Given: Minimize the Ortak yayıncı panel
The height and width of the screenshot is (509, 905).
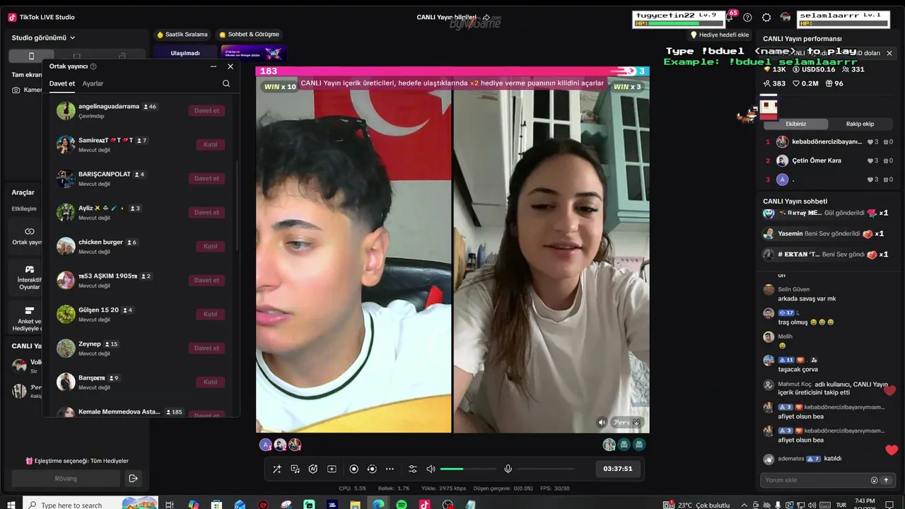Looking at the screenshot, I should click(214, 66).
